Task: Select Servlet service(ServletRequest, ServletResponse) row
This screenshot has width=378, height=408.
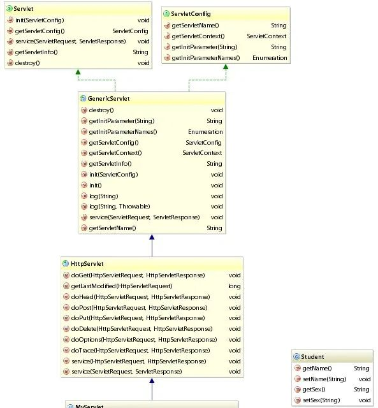Action: 78,41
